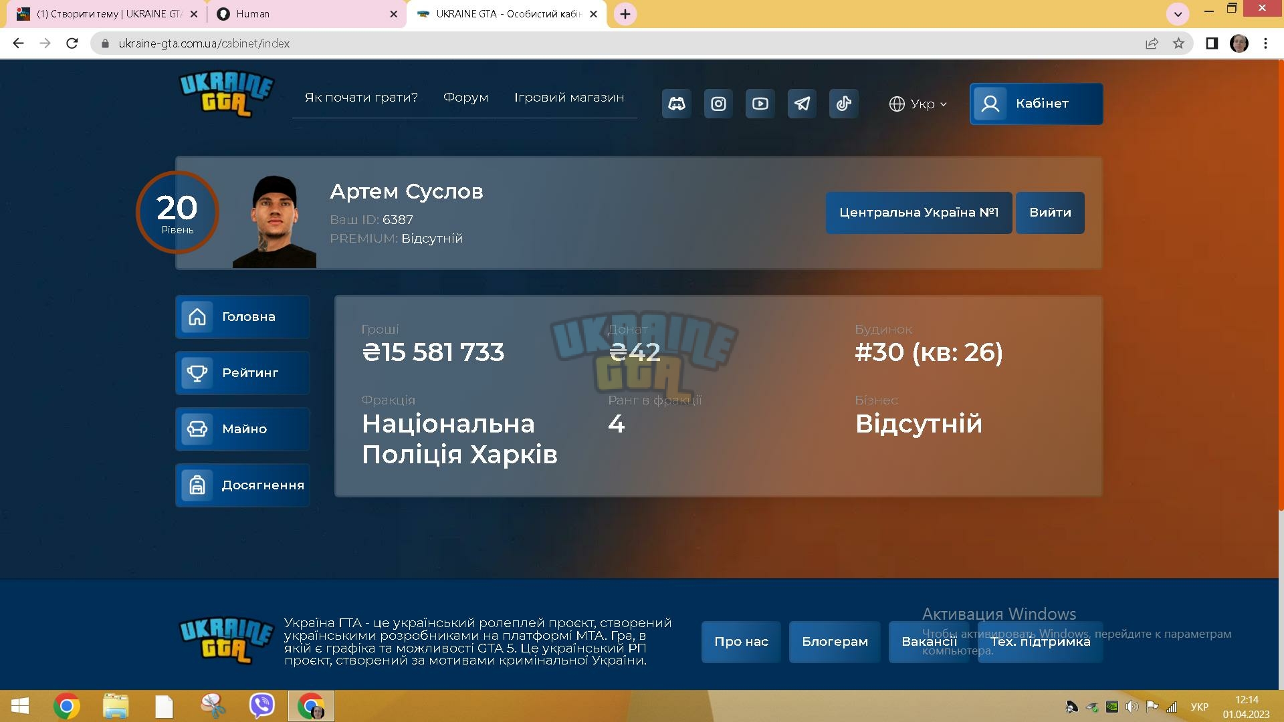
Task: Click the Блогерам footer button
Action: (x=835, y=642)
